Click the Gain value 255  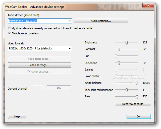coord(145,96)
